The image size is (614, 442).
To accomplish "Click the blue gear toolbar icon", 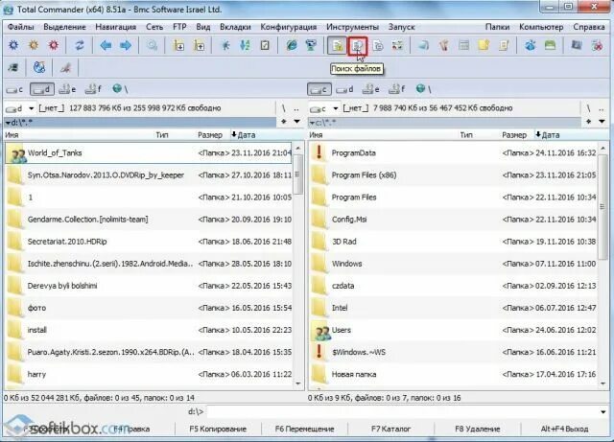I will 13,45.
